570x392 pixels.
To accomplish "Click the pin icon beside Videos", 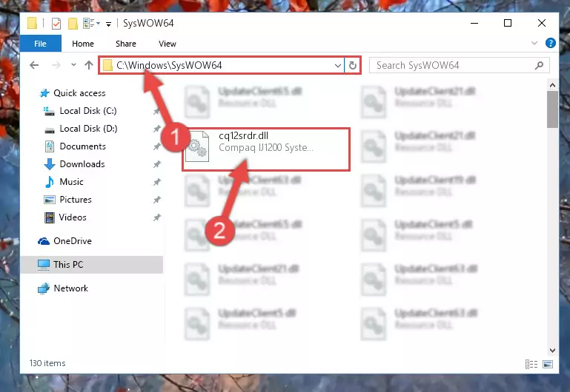I will click(156, 217).
